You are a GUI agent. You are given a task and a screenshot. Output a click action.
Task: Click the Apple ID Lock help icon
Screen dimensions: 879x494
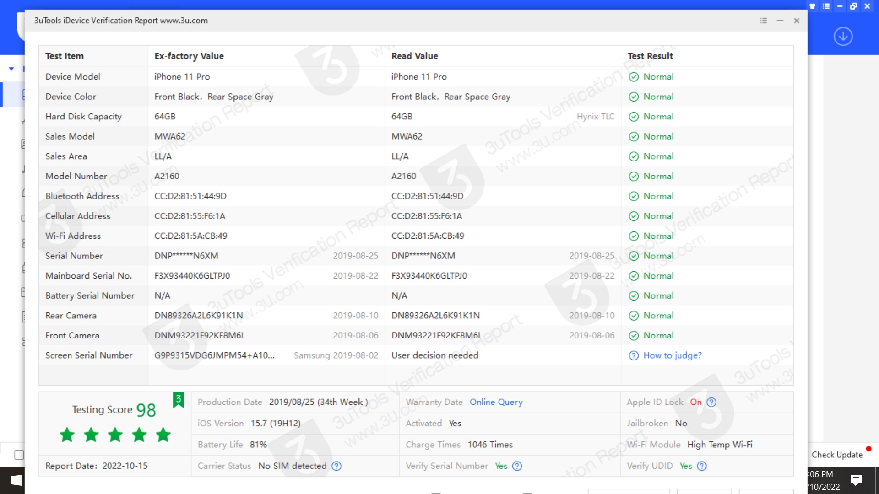tap(711, 402)
